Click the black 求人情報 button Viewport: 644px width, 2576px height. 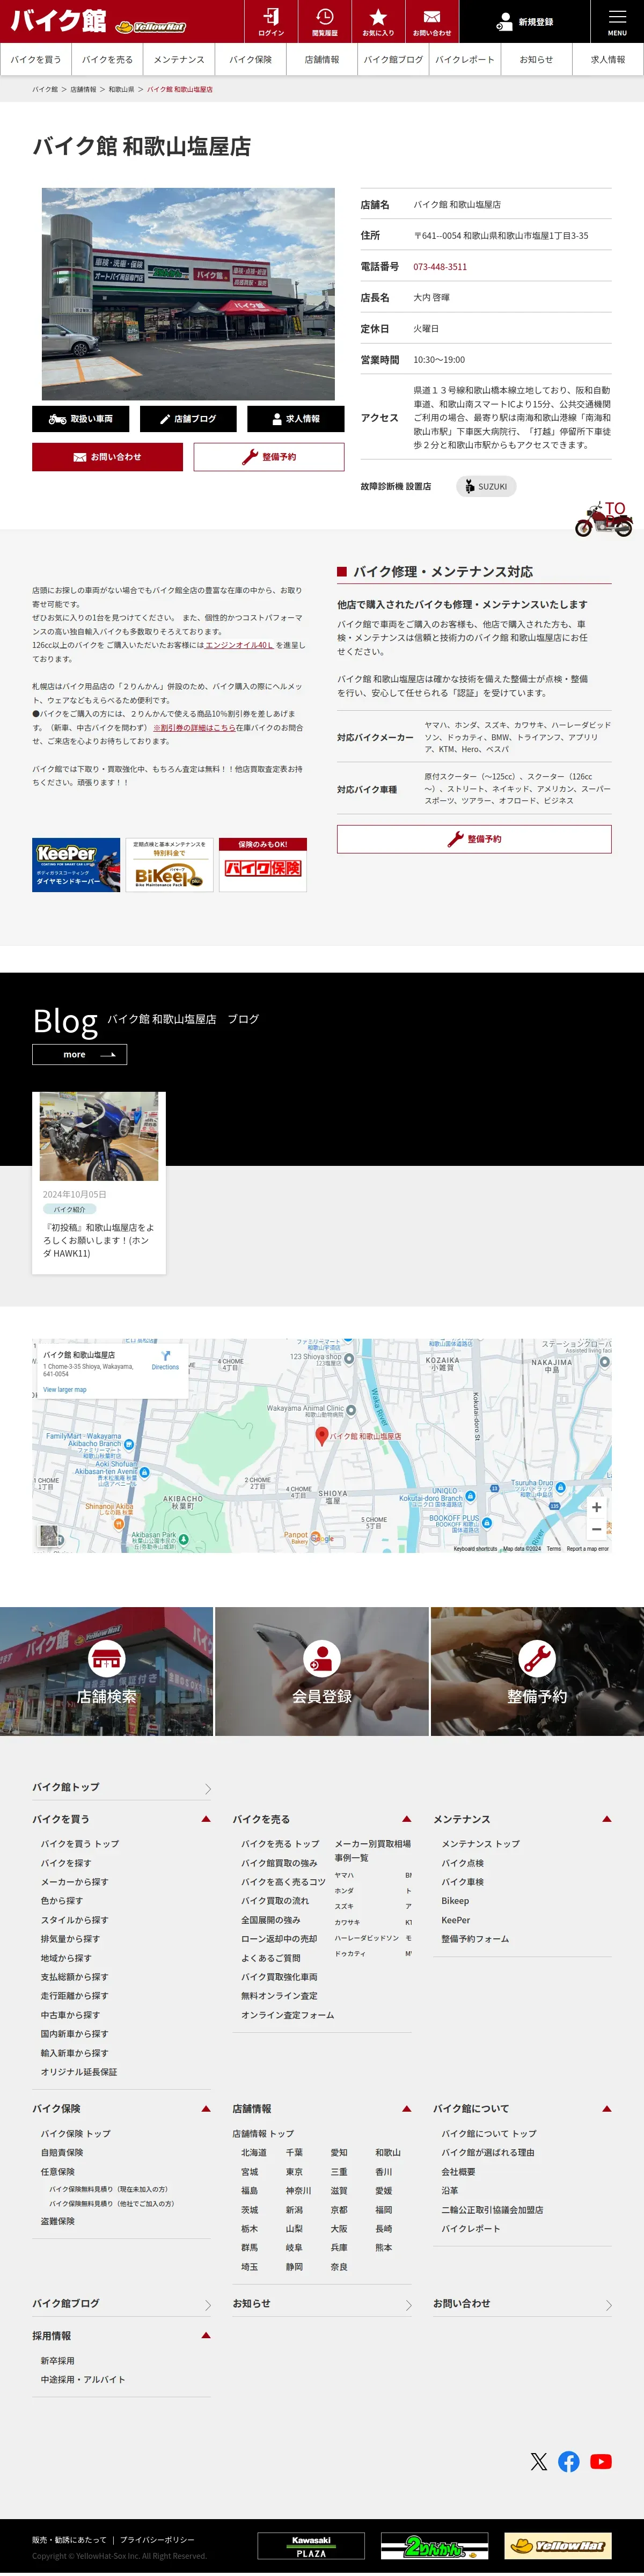(295, 419)
